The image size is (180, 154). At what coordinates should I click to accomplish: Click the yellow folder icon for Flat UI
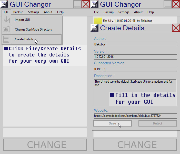point(98,20)
